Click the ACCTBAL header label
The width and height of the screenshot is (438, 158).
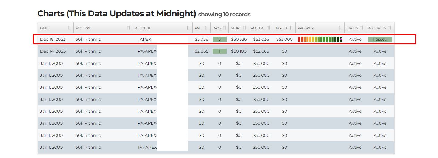tap(258, 28)
